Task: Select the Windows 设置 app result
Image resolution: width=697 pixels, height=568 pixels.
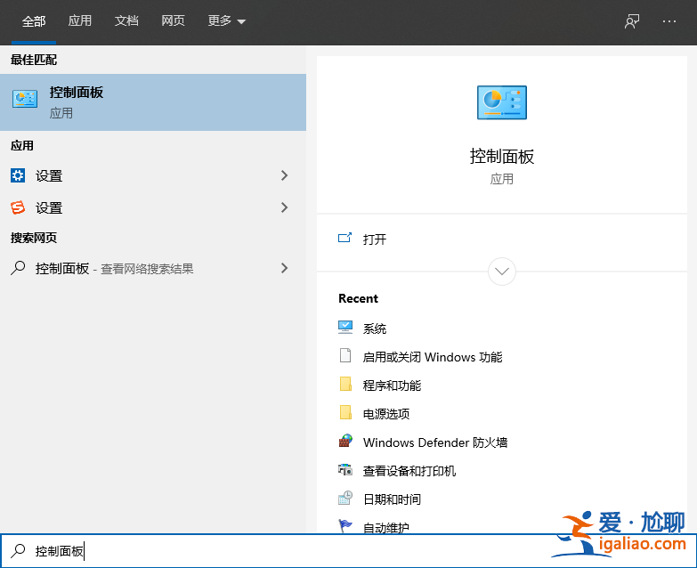Action: point(153,175)
